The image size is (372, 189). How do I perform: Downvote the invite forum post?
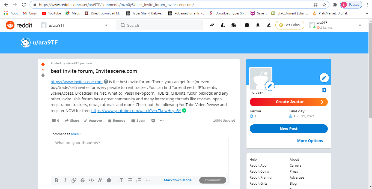point(43,76)
